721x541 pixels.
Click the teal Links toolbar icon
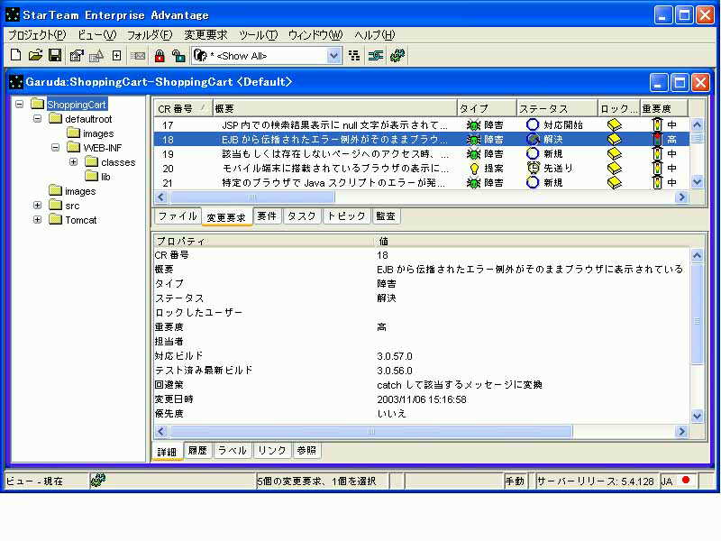(376, 56)
